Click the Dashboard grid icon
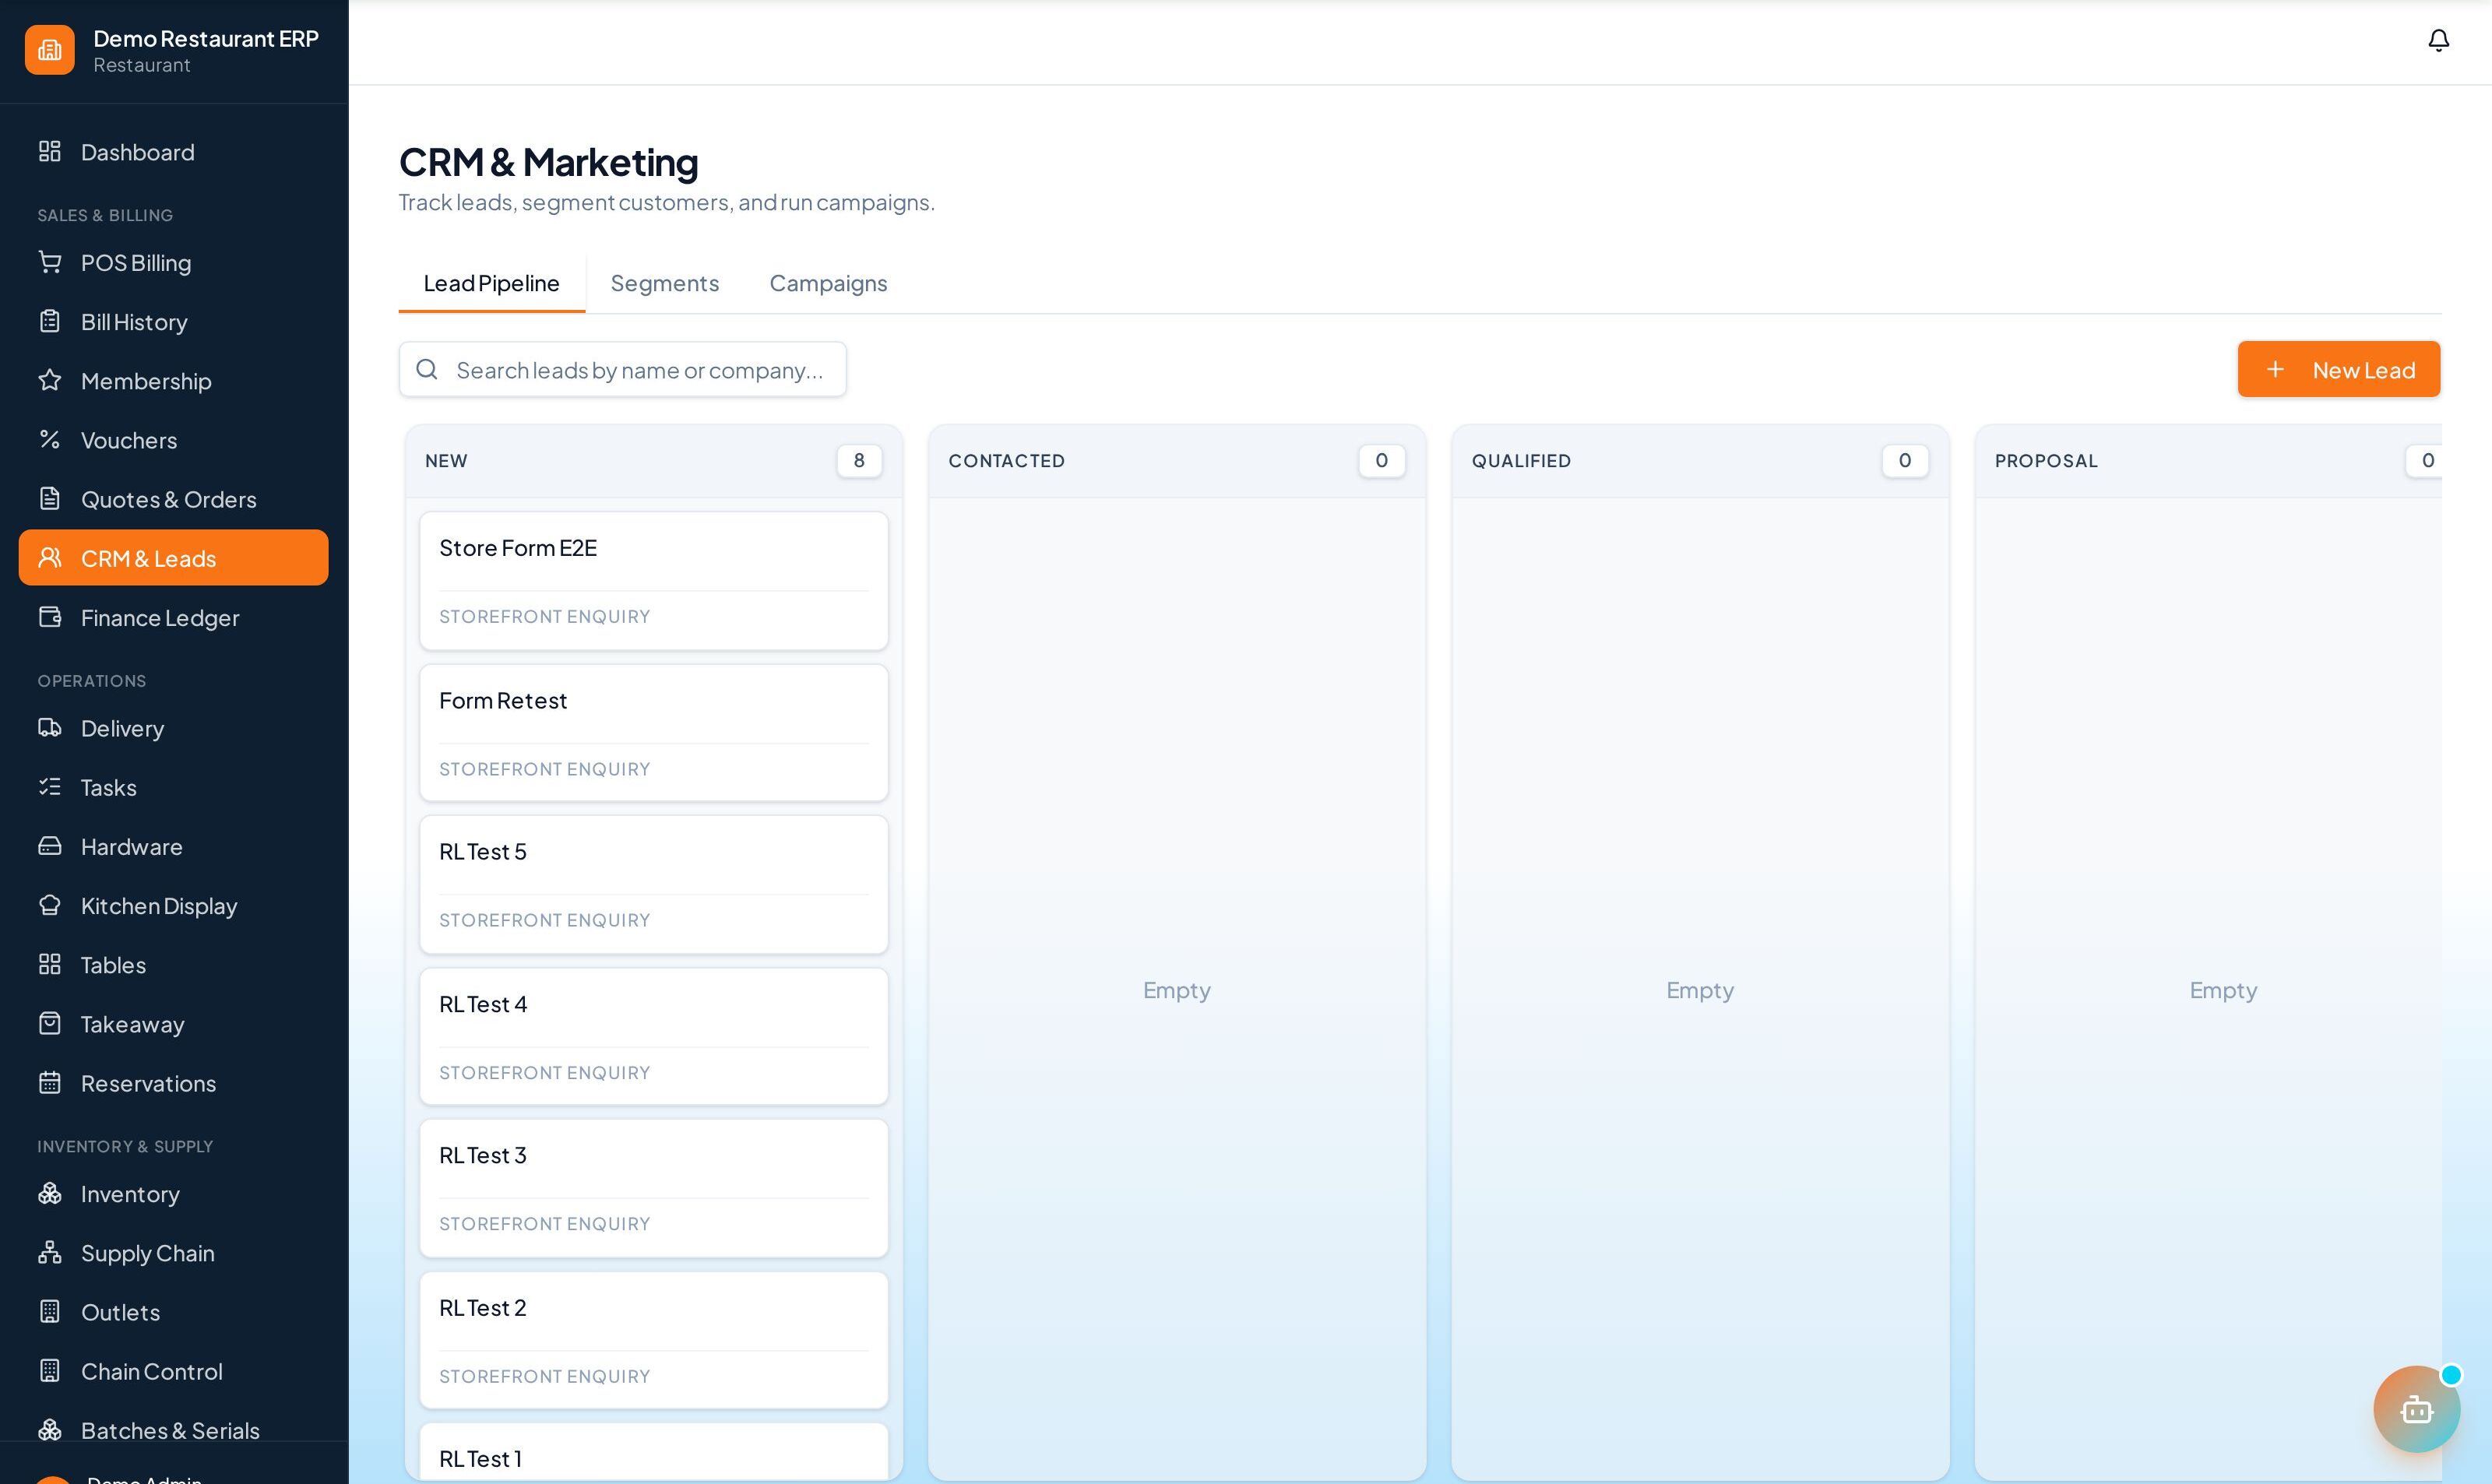Image resolution: width=2492 pixels, height=1484 pixels. [50, 152]
